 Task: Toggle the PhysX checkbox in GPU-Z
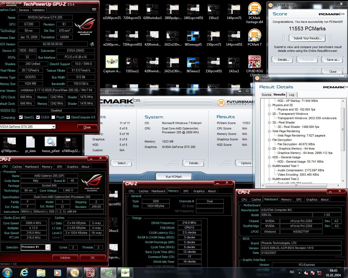coord(53,117)
